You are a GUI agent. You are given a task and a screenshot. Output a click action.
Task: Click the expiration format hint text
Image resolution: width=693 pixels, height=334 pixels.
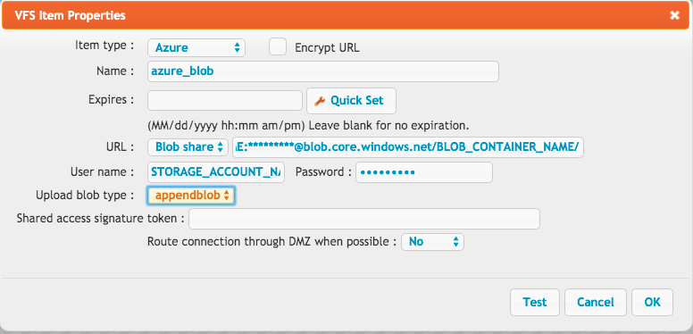pyautogui.click(x=308, y=125)
